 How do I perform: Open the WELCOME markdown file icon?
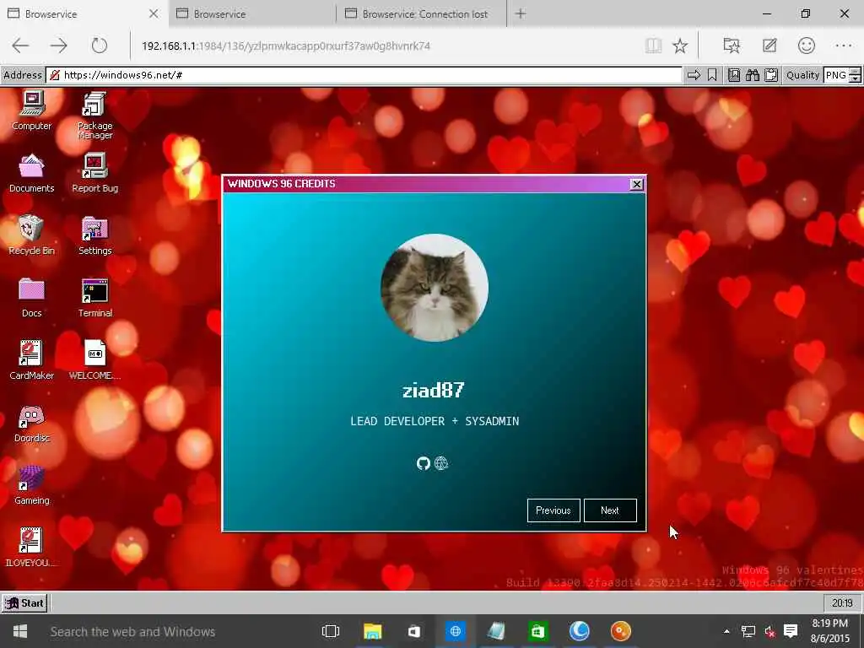pos(94,359)
